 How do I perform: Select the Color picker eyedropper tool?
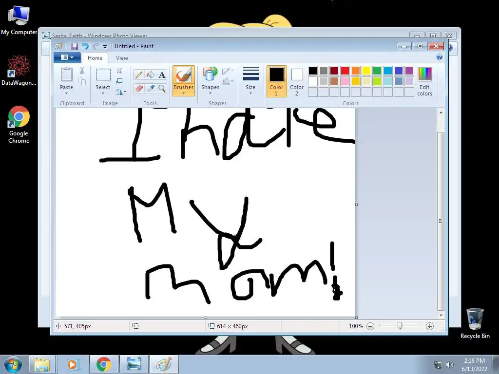point(151,89)
